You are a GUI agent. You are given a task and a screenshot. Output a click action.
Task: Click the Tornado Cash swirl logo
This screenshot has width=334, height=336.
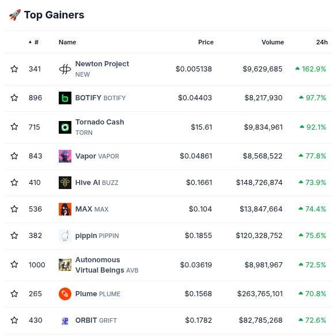pyautogui.click(x=65, y=127)
